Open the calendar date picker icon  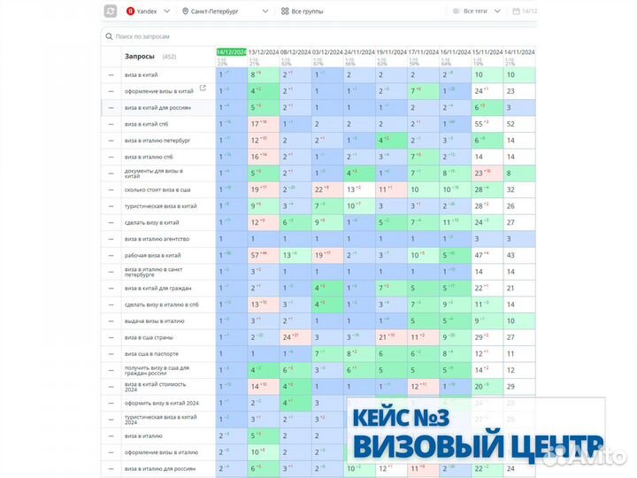coord(516,12)
